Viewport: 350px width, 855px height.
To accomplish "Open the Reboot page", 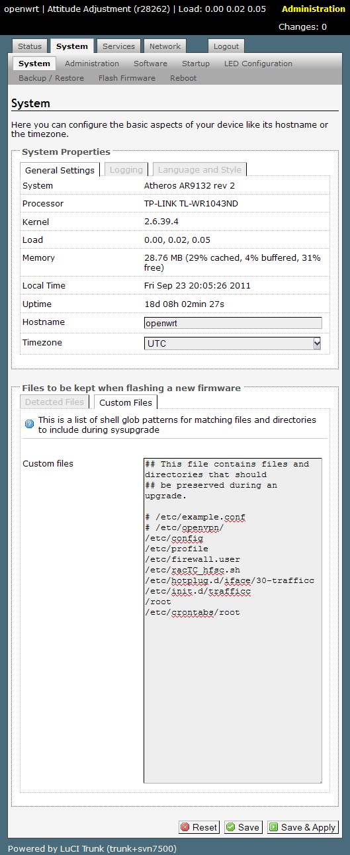I will point(183,78).
